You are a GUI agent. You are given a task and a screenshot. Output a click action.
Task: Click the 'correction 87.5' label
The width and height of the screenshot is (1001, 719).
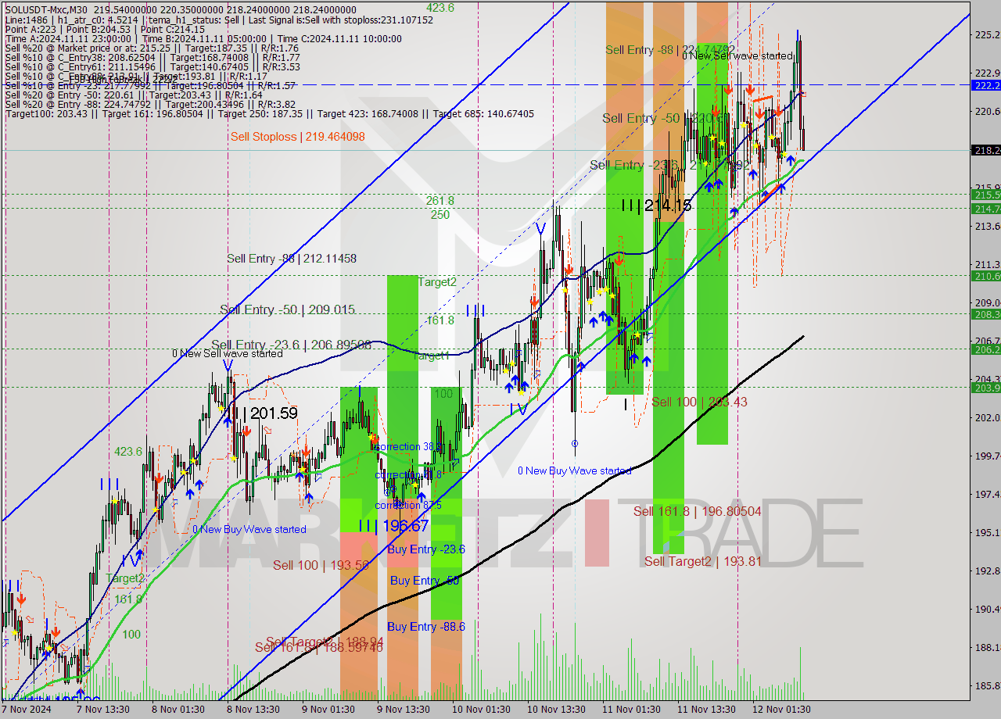(407, 505)
